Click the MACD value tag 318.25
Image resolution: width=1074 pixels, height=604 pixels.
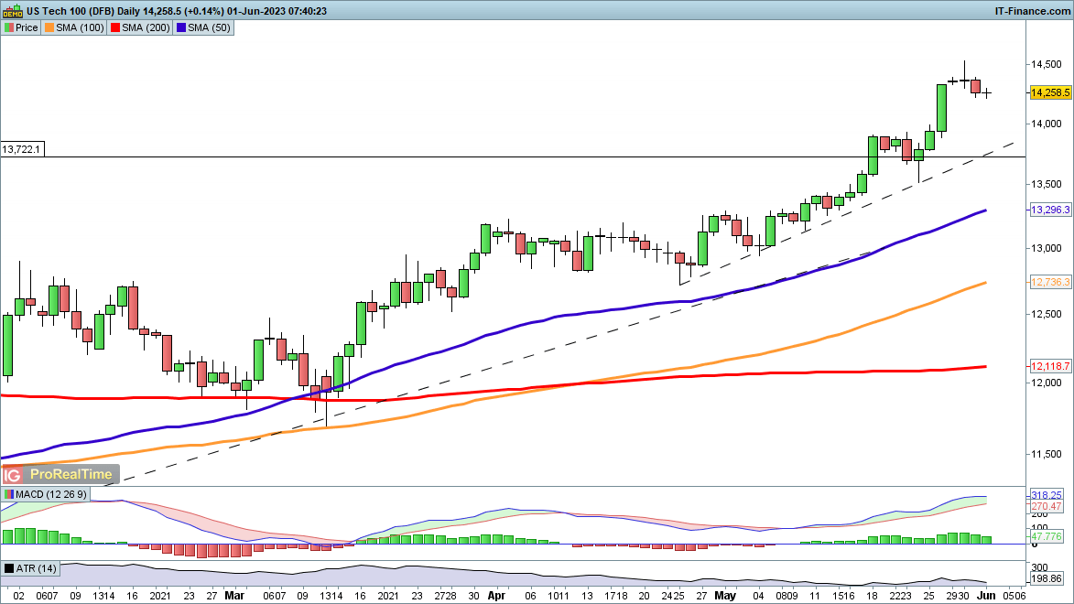[x=1047, y=495]
